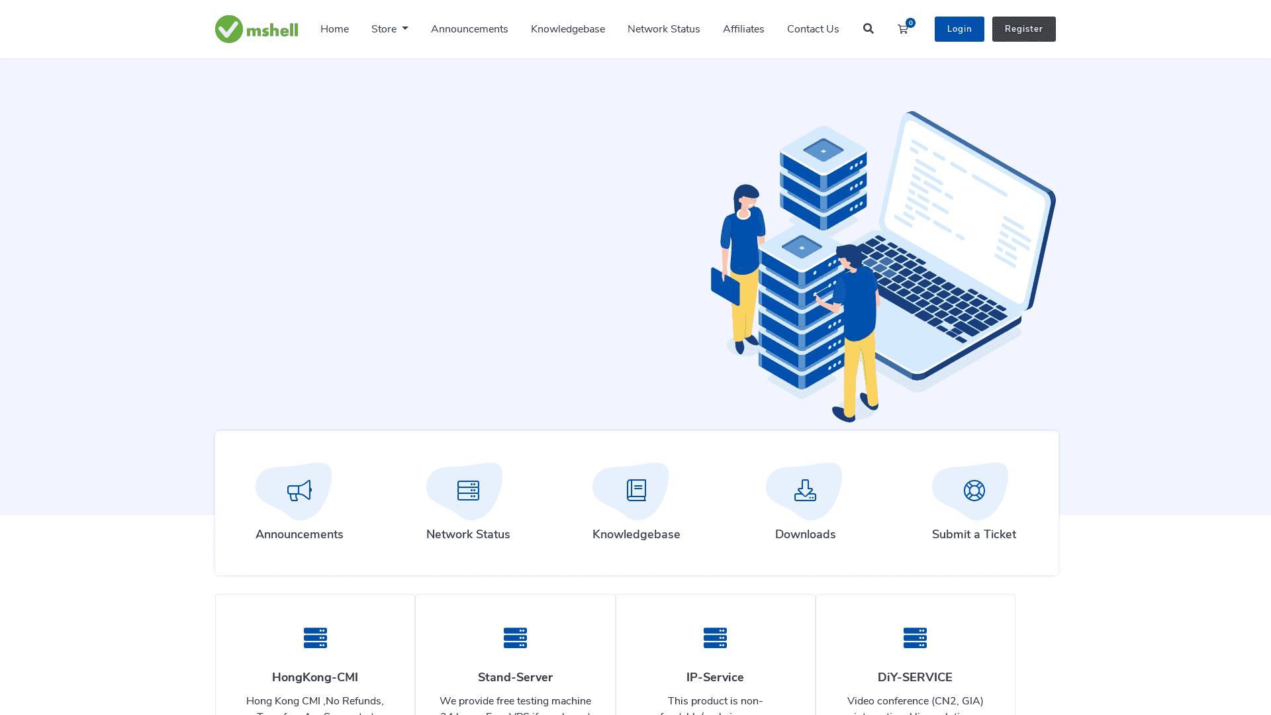The height and width of the screenshot is (715, 1271).
Task: Click the Stand-Server server icon
Action: 515,638
